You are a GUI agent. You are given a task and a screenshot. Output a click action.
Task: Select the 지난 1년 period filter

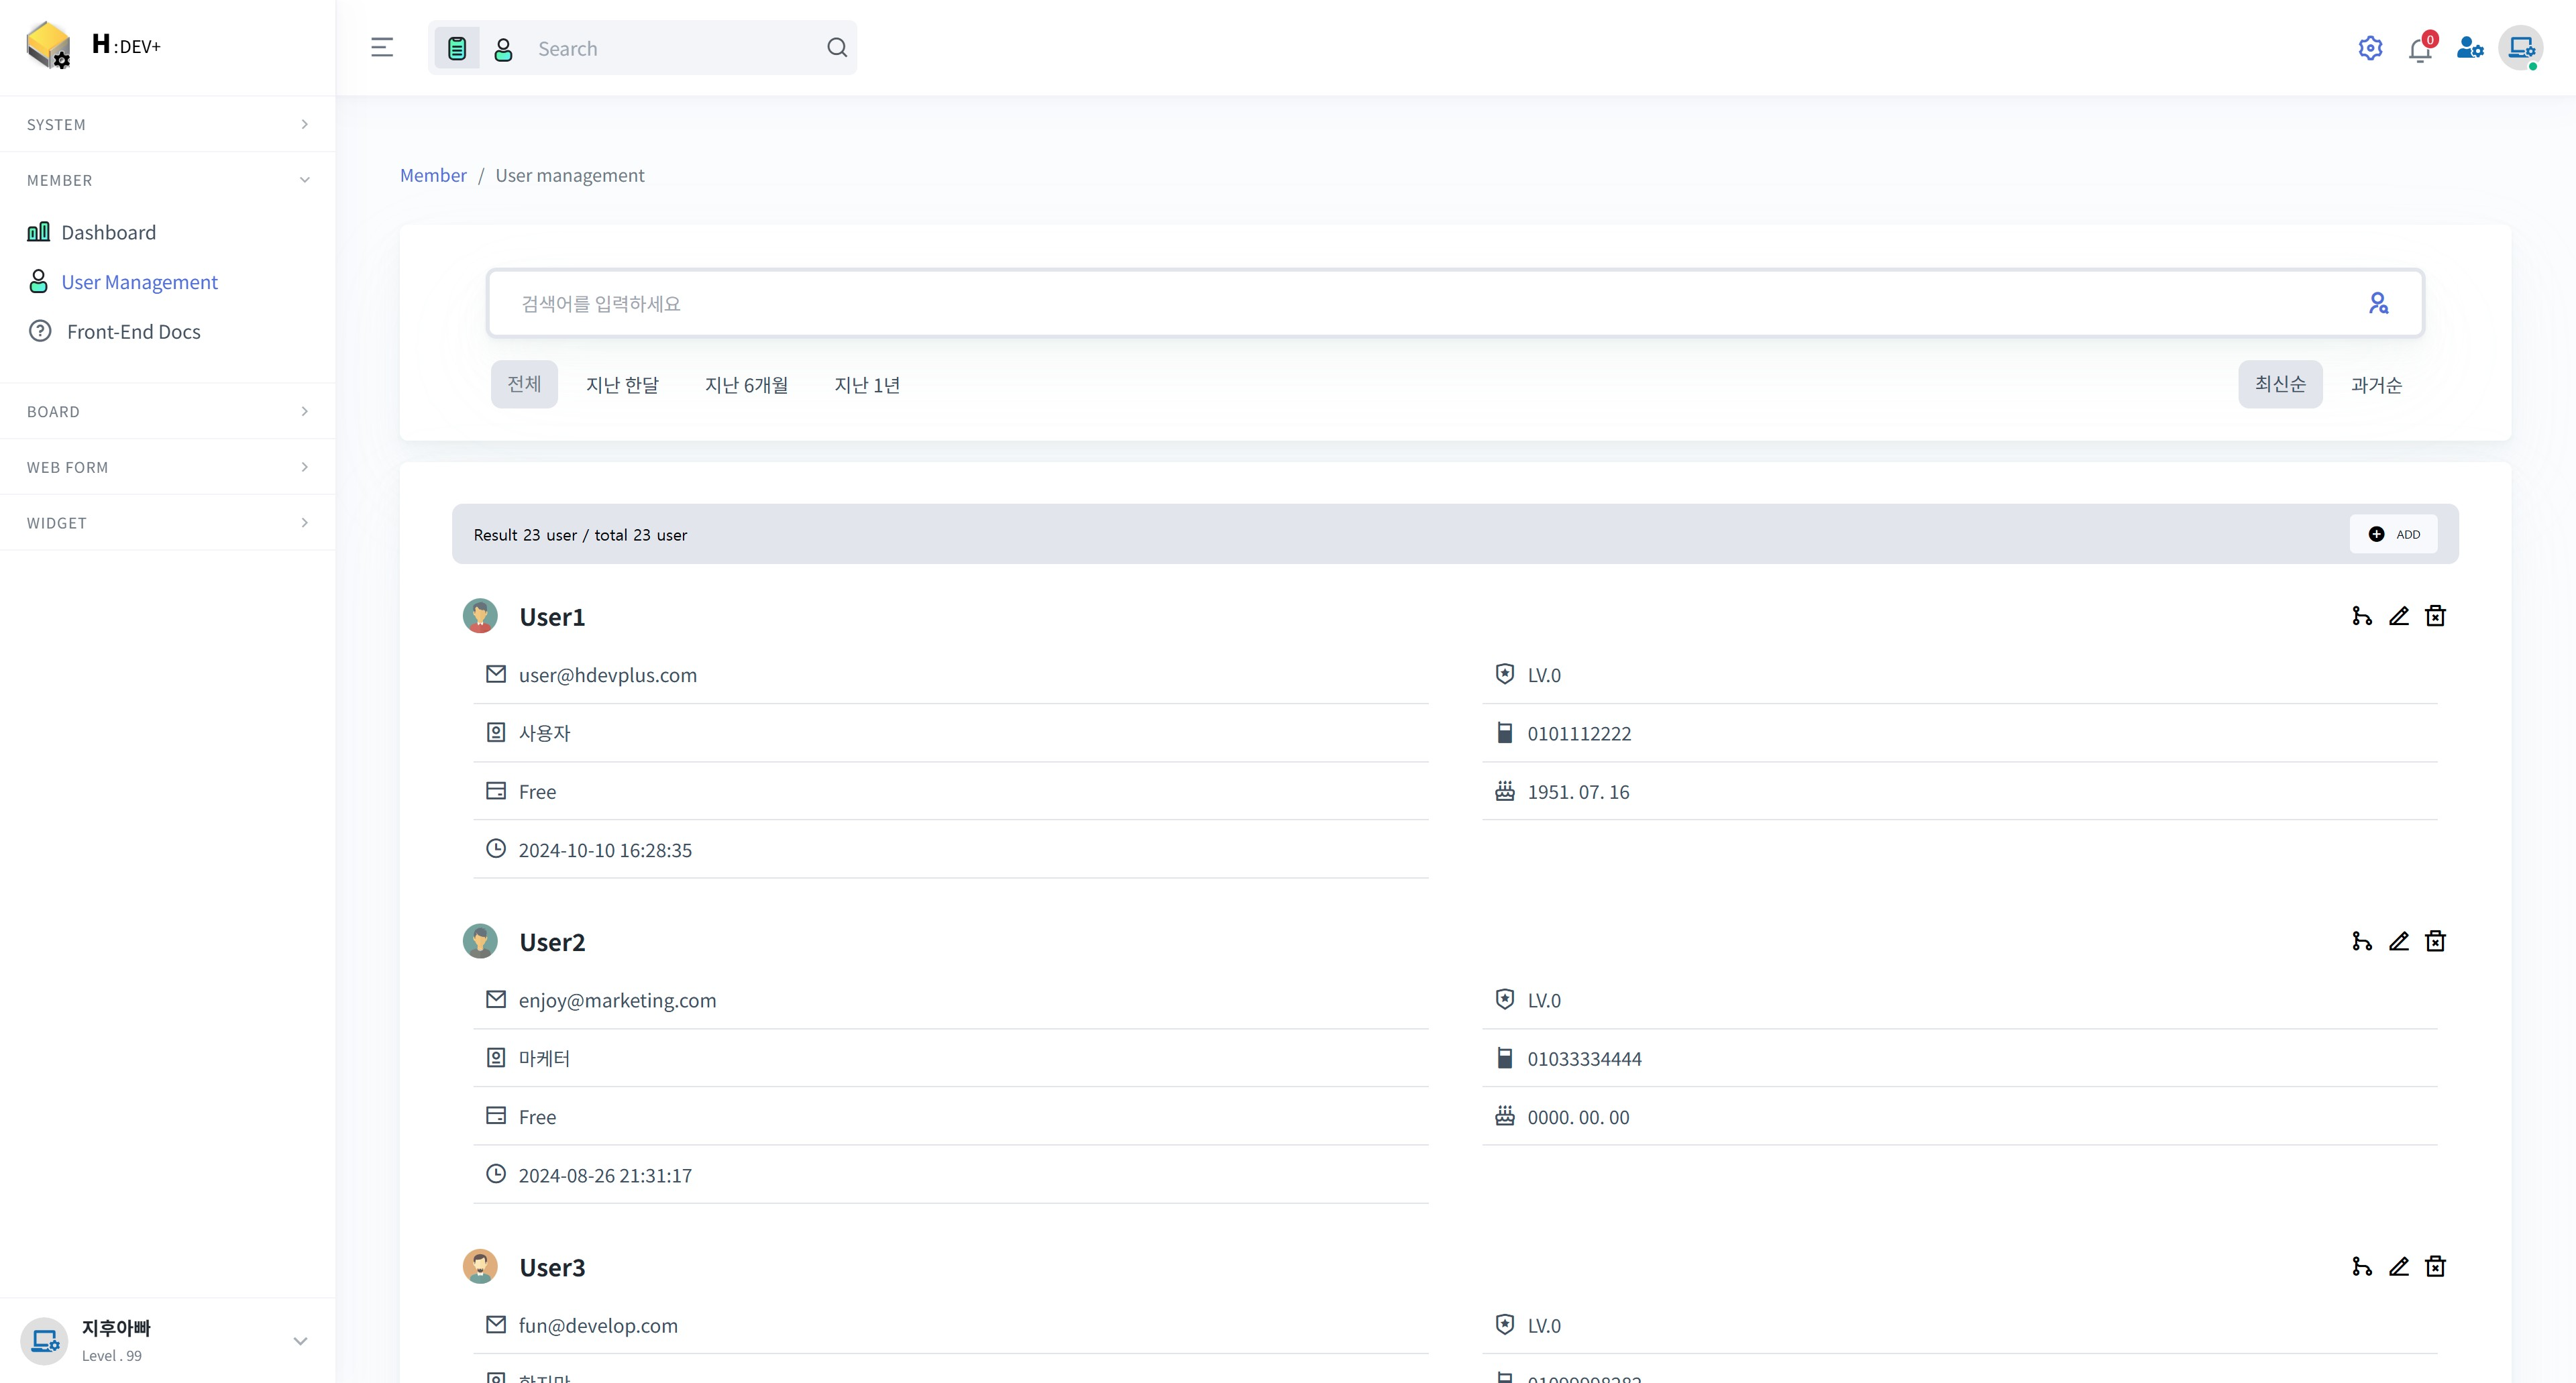pos(867,385)
